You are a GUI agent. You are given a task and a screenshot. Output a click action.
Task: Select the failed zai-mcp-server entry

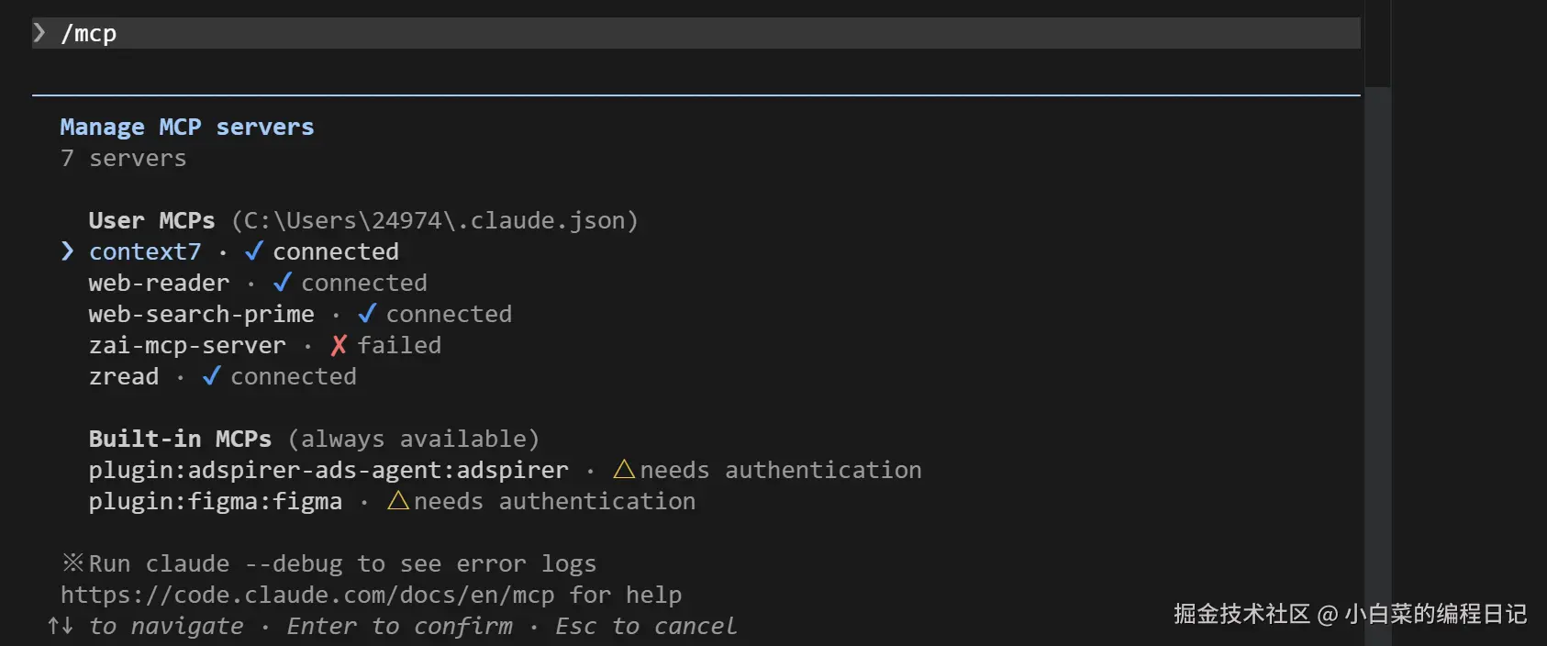tap(187, 345)
